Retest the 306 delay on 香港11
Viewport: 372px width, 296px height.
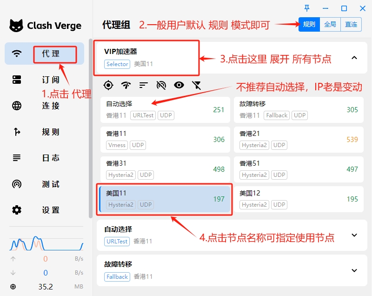[x=219, y=139]
